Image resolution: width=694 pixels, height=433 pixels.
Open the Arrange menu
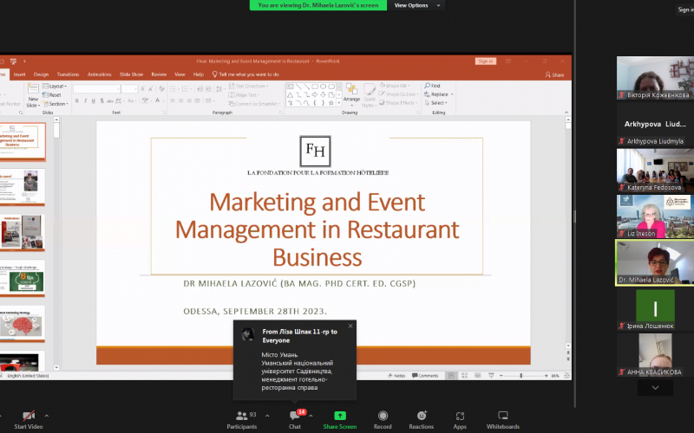pos(351,94)
